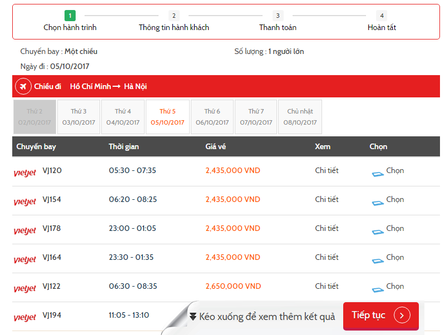Pick the Thứ 7 07/10/2017 date tab
This screenshot has width=445, height=335.
[256, 117]
